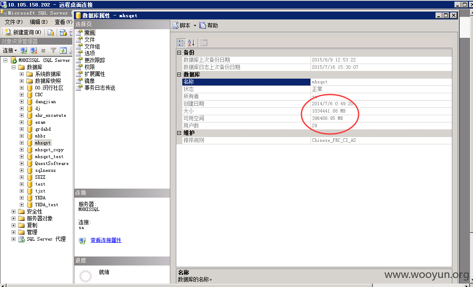Open the 文件(F) menu
Viewport: 473px width, 287px height.
click(14, 22)
